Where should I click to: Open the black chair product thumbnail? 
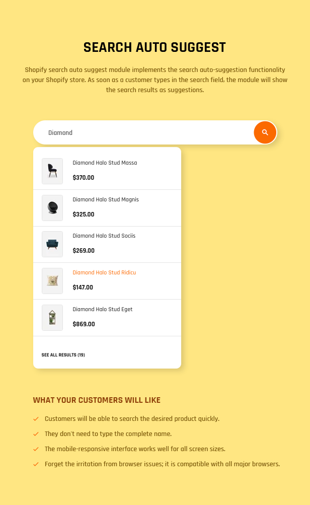(52, 171)
